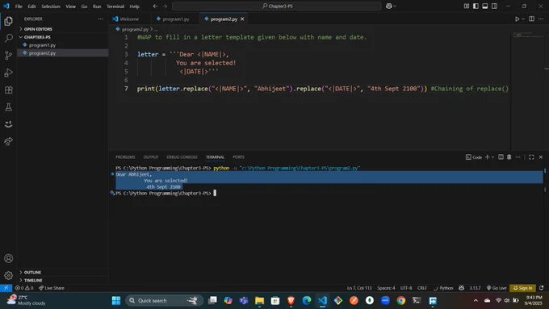This screenshot has height=309, width=549.
Task: Switch to the Output panel tab
Action: pyautogui.click(x=151, y=157)
